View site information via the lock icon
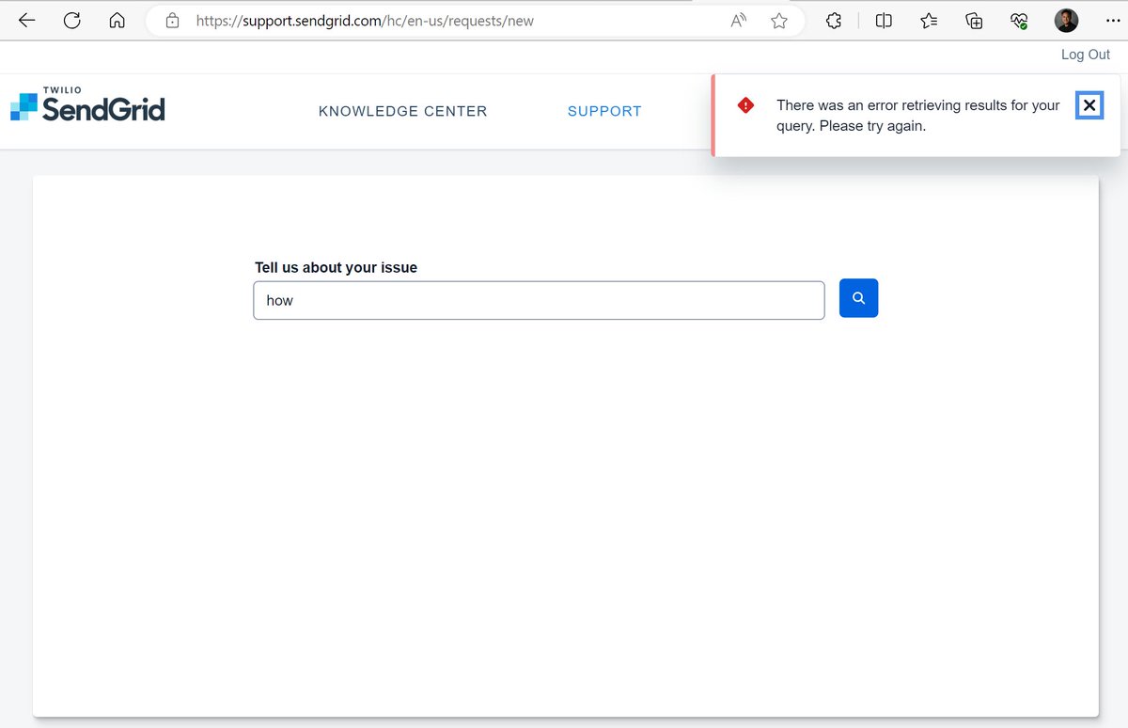The image size is (1128, 728). tap(172, 21)
